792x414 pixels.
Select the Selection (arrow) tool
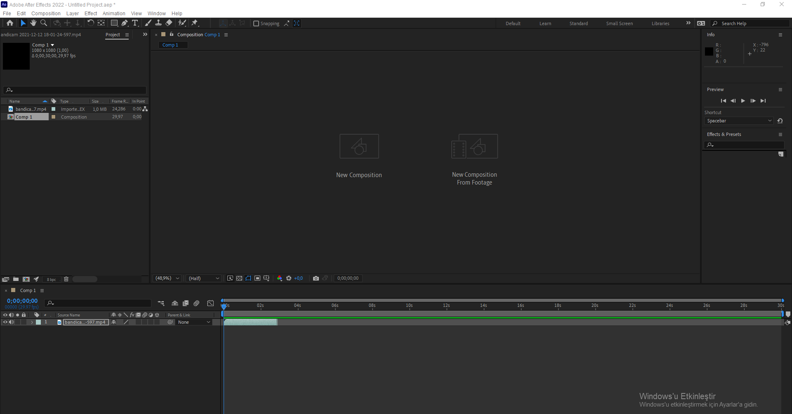pos(23,23)
